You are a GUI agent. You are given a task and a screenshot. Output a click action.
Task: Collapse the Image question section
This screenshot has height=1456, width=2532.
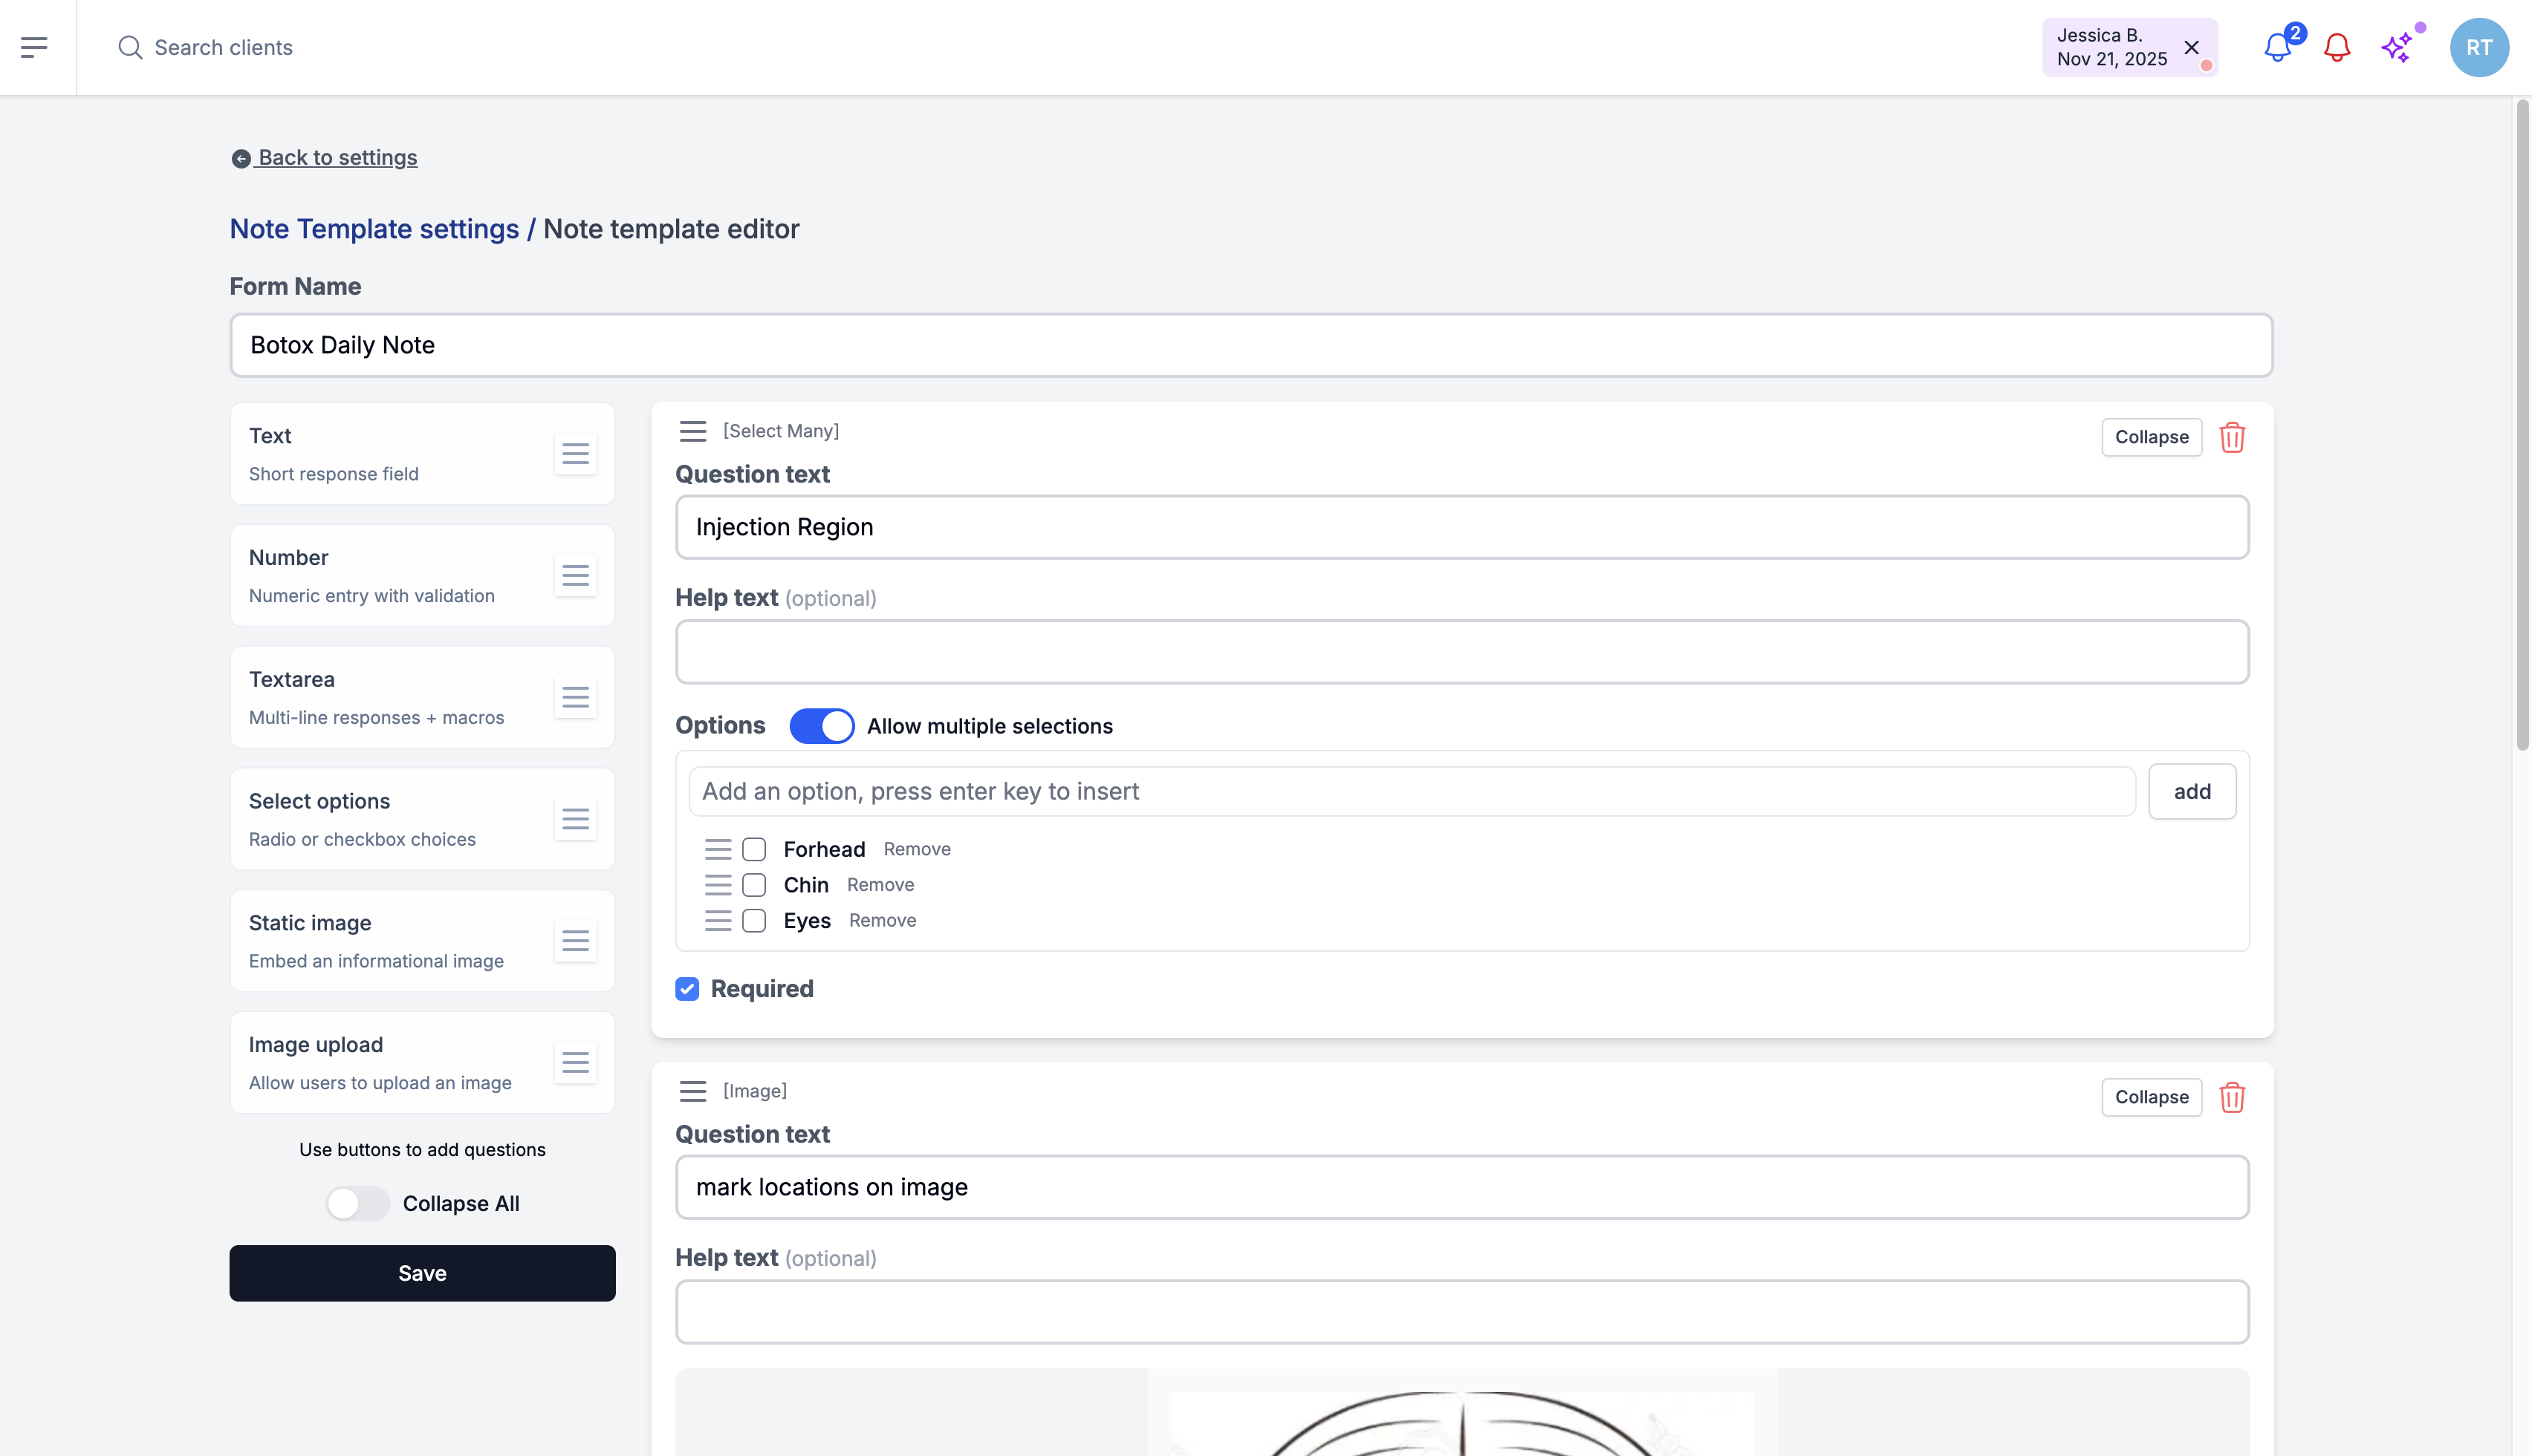[2151, 1097]
